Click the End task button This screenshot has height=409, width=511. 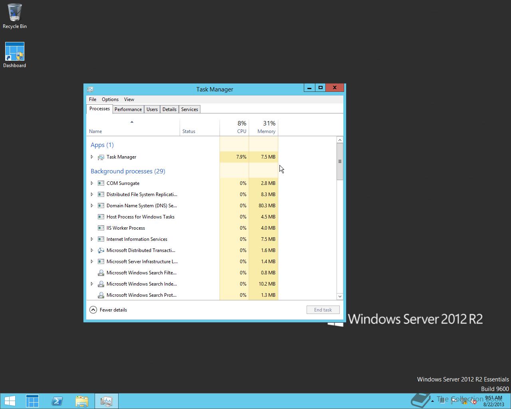[x=323, y=310]
